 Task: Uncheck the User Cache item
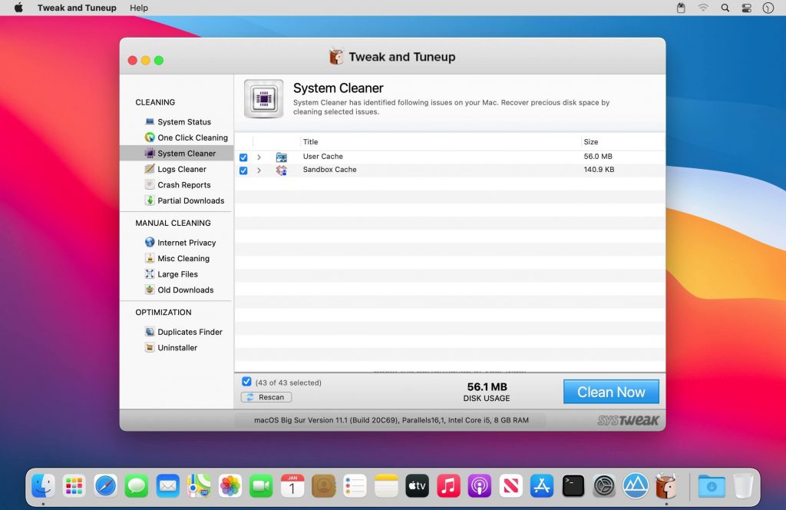click(244, 157)
